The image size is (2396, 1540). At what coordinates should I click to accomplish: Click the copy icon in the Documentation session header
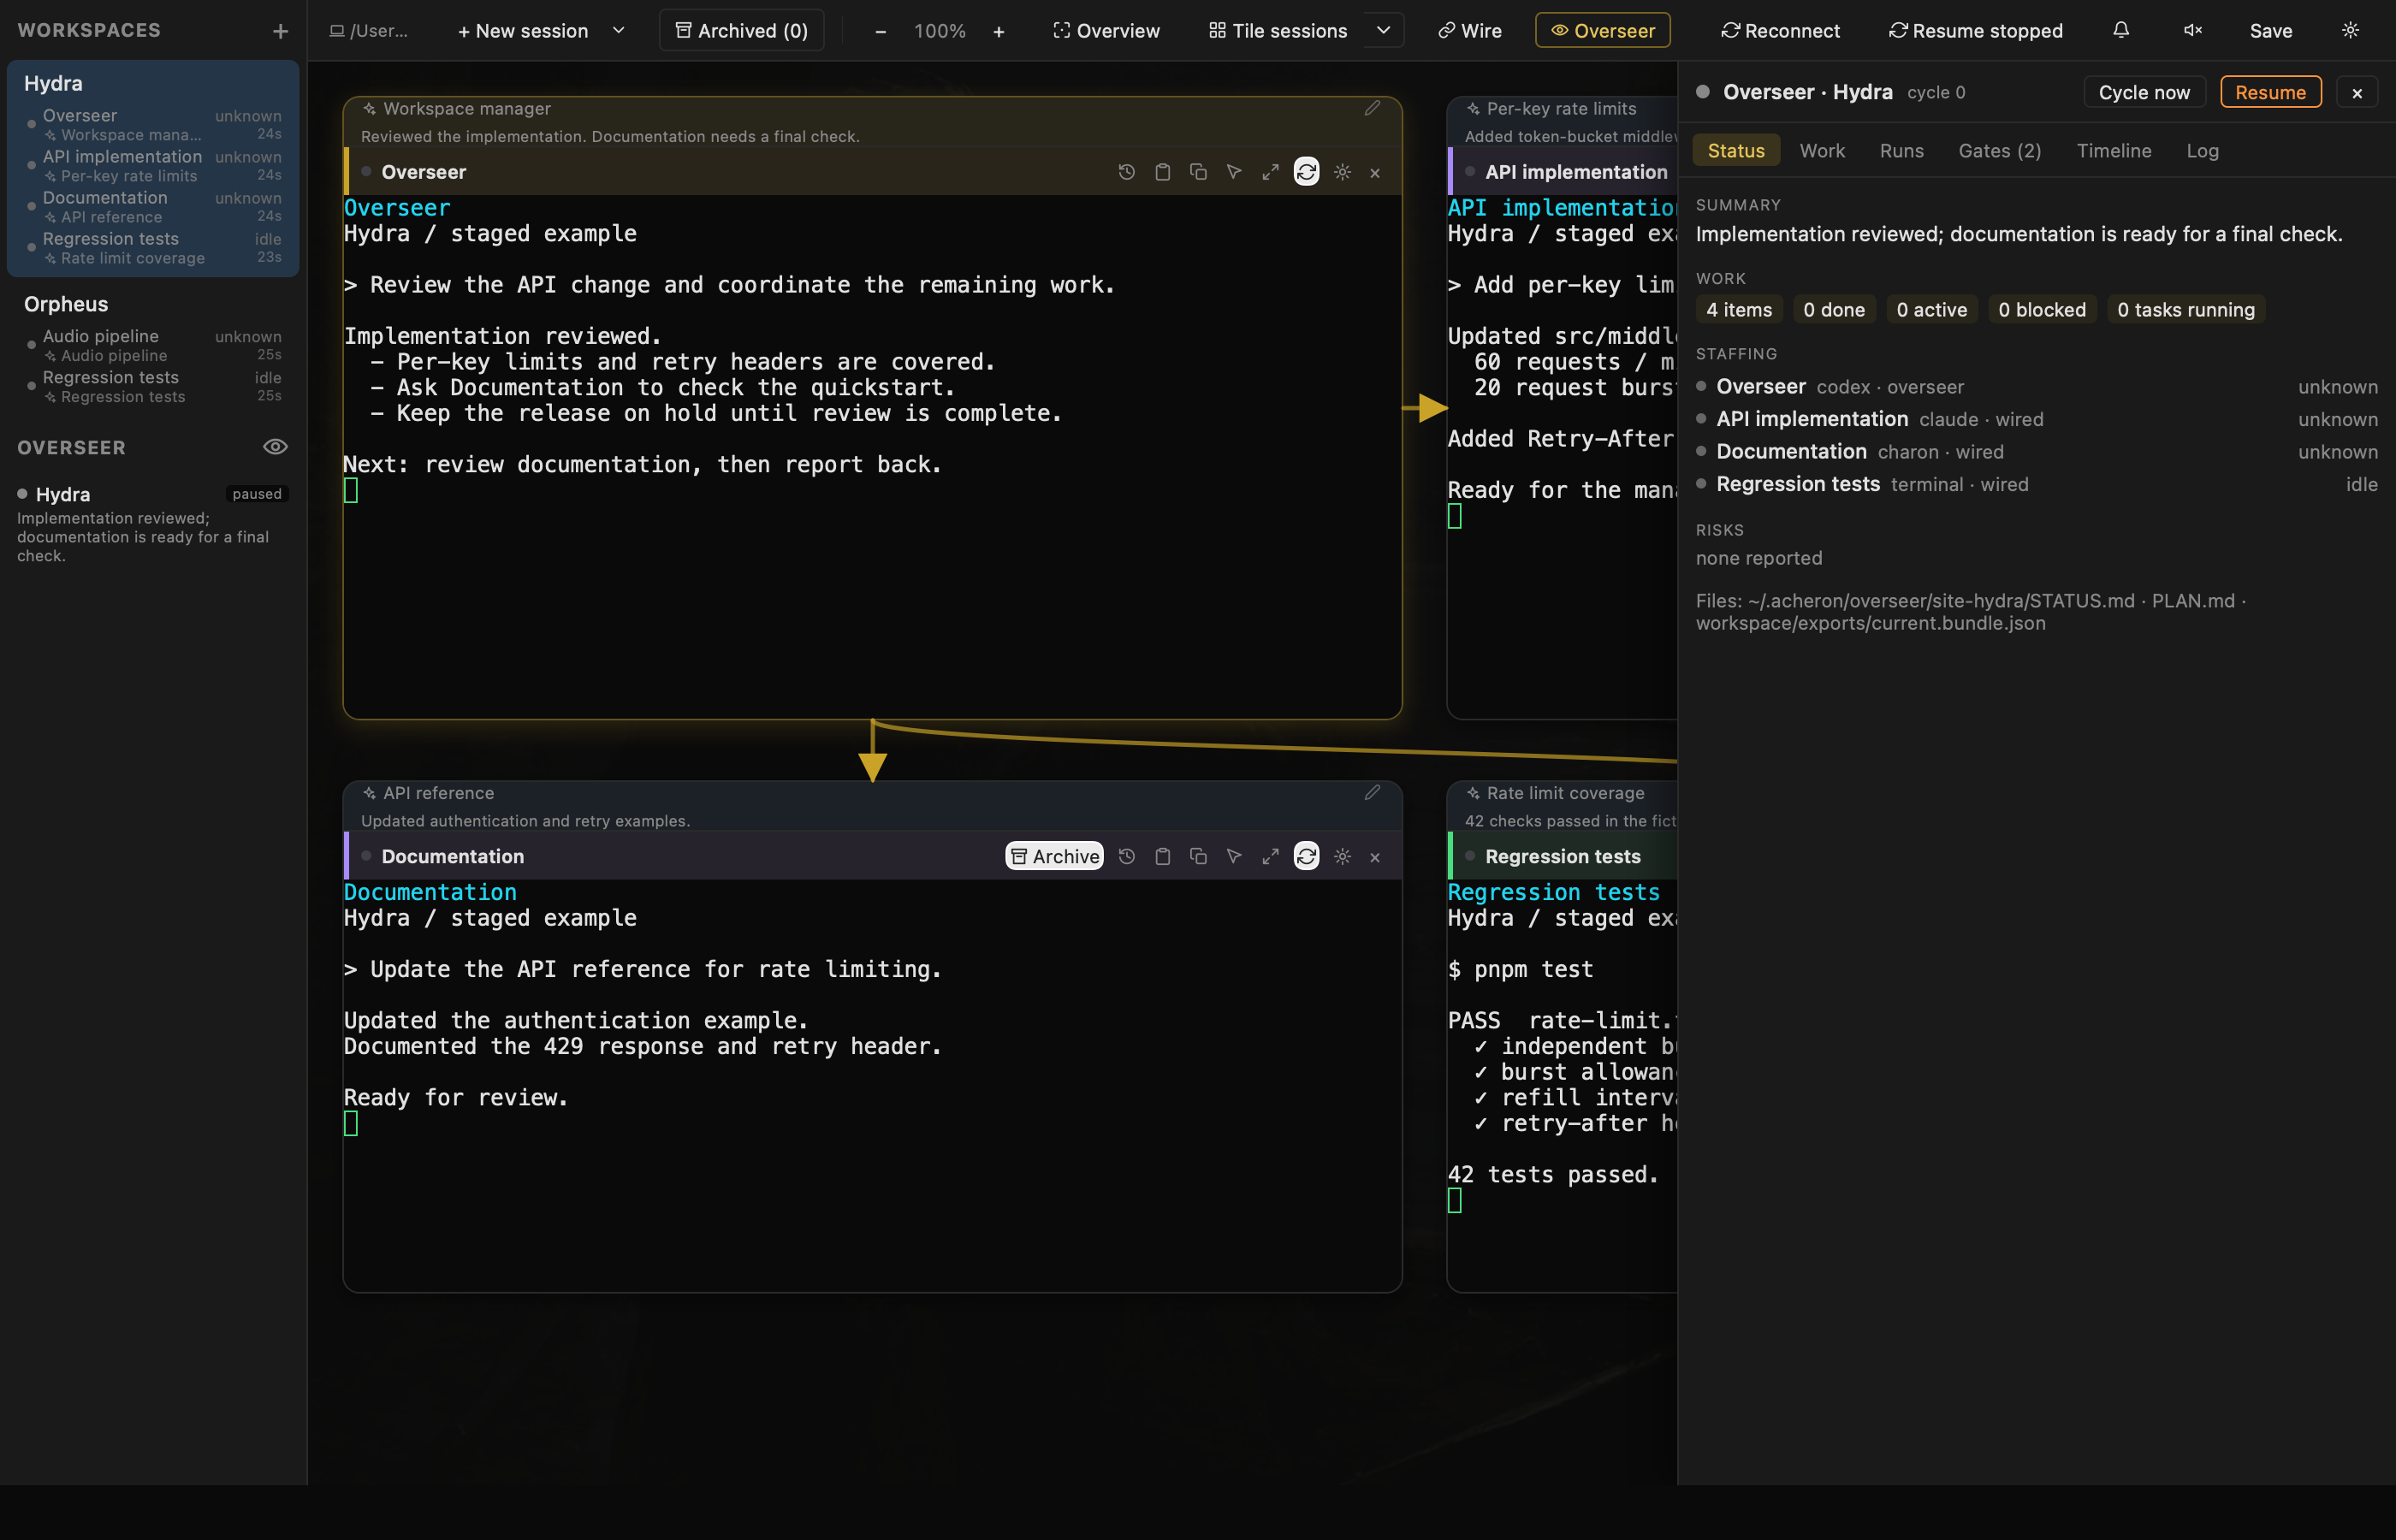click(1198, 856)
